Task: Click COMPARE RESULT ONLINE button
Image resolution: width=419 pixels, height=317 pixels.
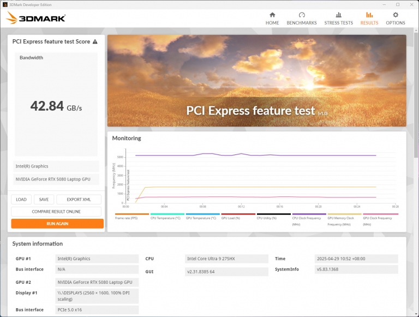Action: 56,211
